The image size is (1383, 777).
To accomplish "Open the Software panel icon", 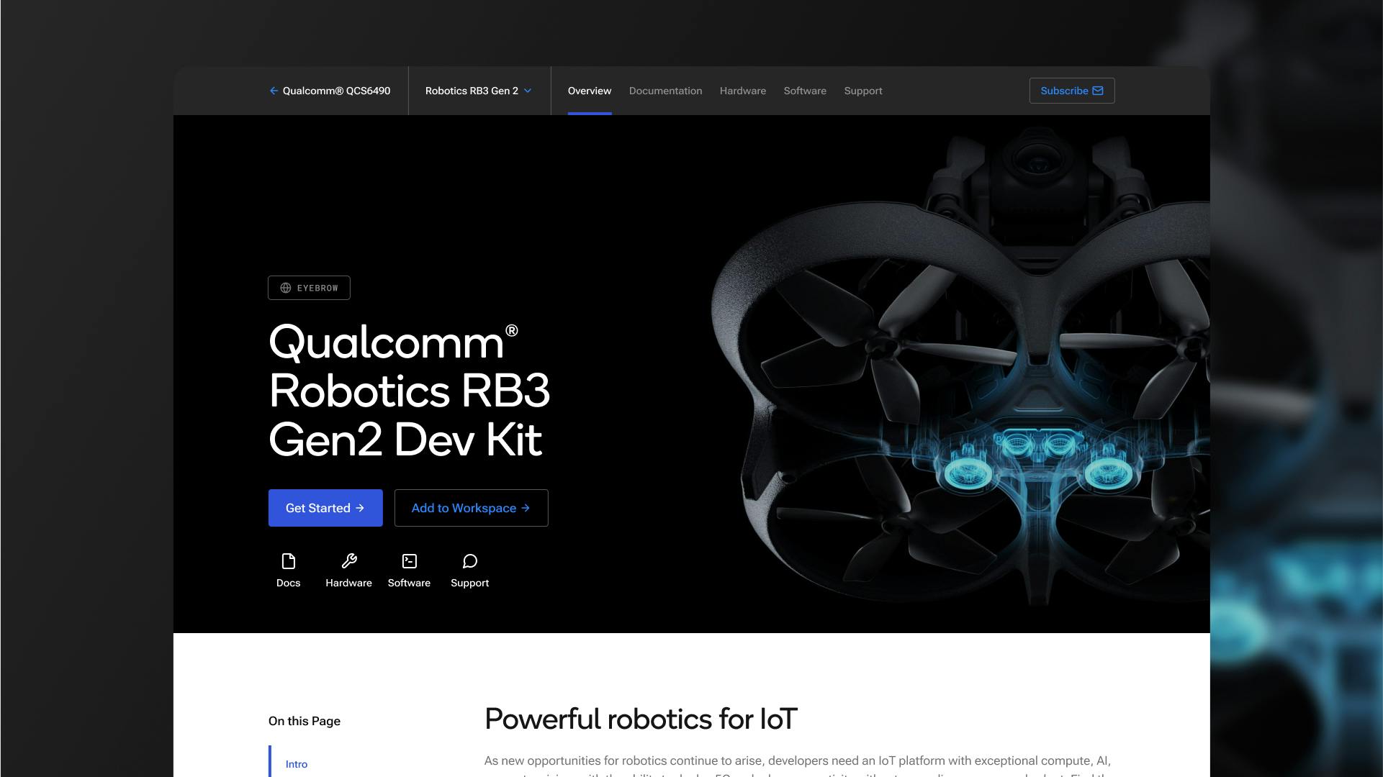I will pos(409,562).
